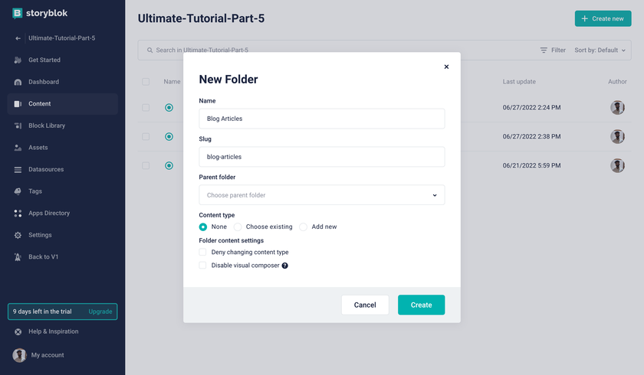The image size is (644, 375).
Task: Click author avatar in the 2:24 PM row
Action: 617,107
